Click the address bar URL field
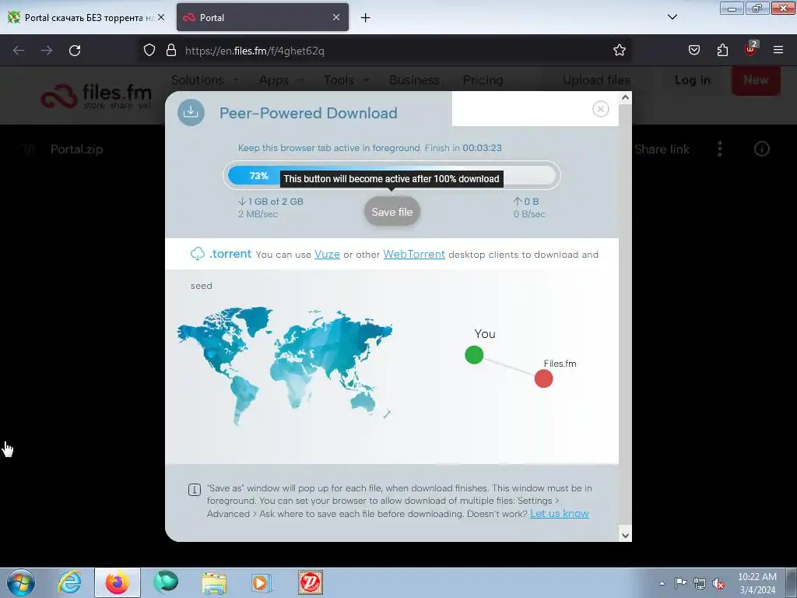Viewport: 797px width, 598px height. coord(386,51)
